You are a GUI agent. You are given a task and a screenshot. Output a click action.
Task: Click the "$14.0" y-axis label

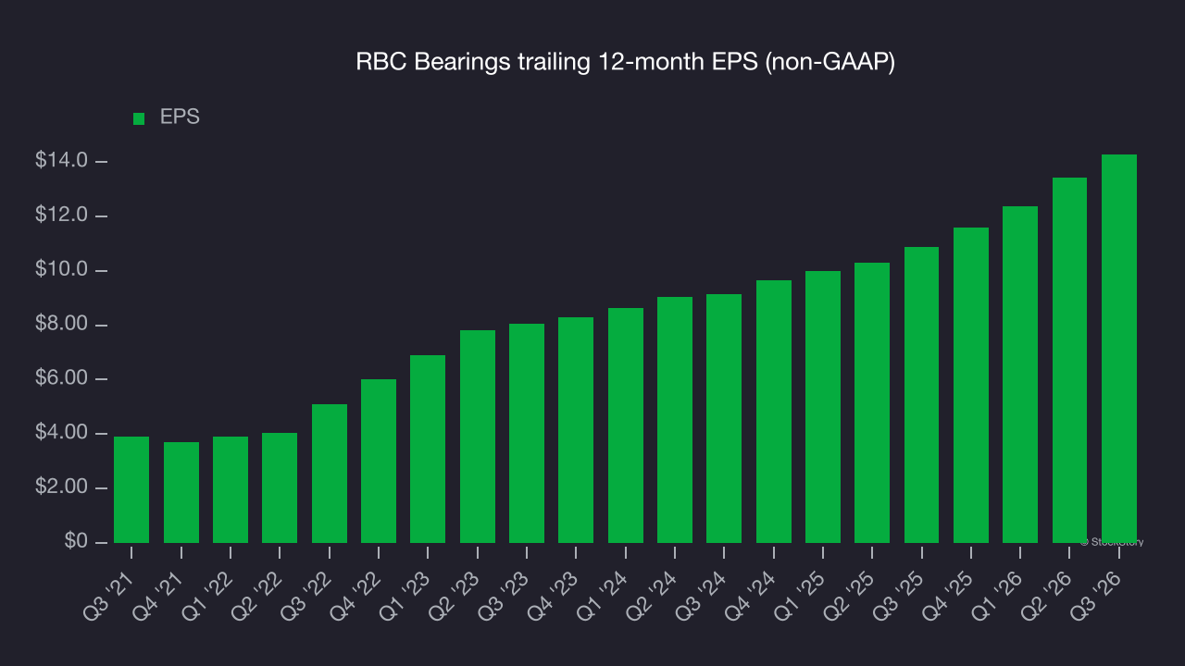[x=61, y=161]
